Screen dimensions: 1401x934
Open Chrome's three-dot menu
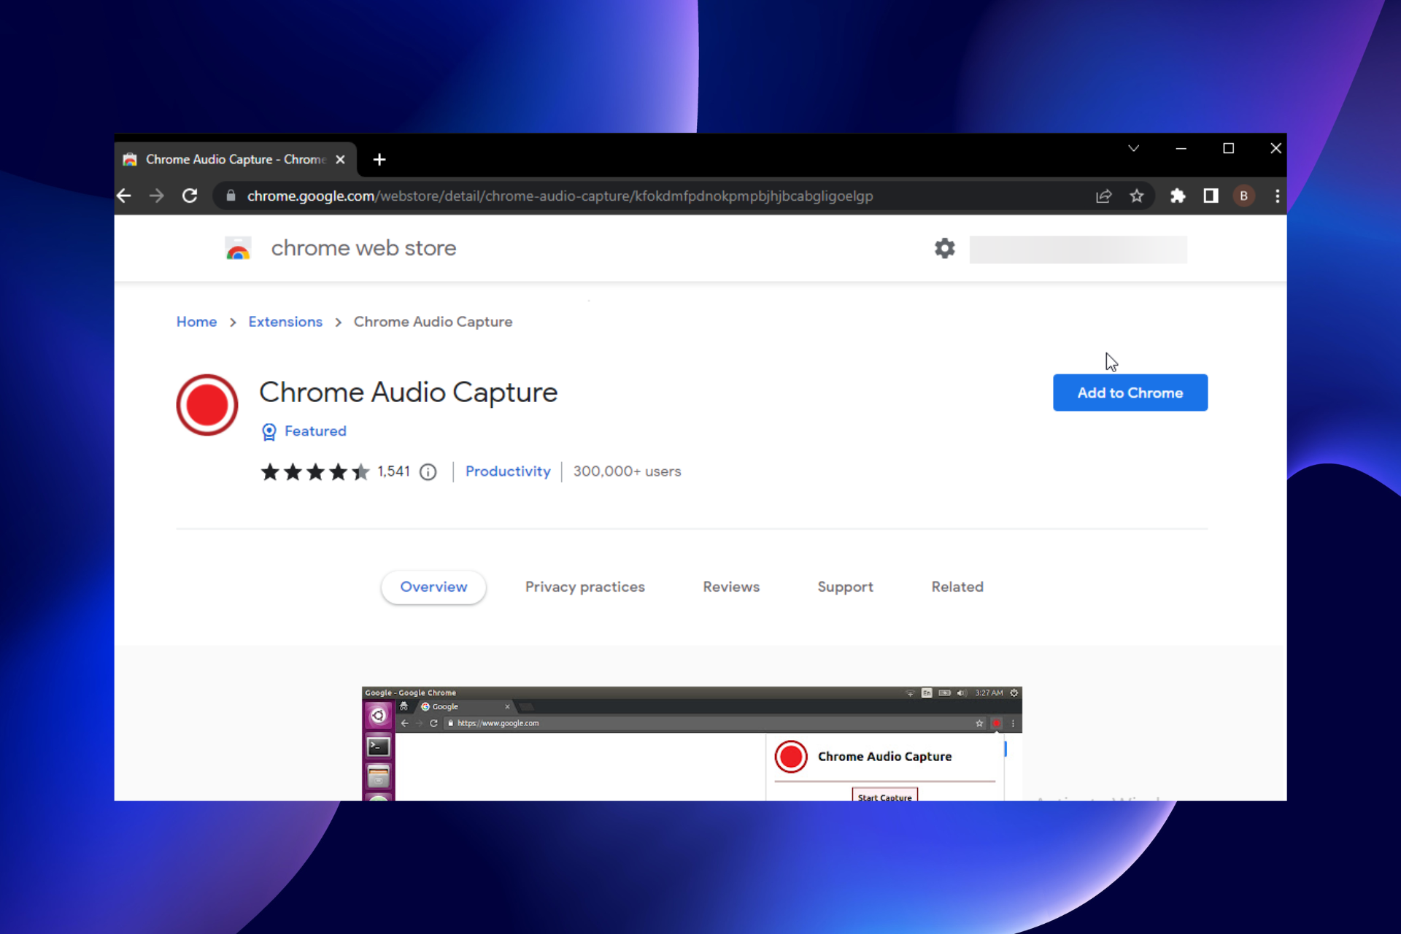tap(1277, 196)
